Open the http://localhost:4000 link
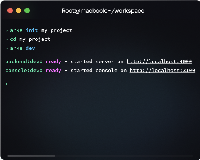Screen dimensions: 200x160 (x=159, y=62)
